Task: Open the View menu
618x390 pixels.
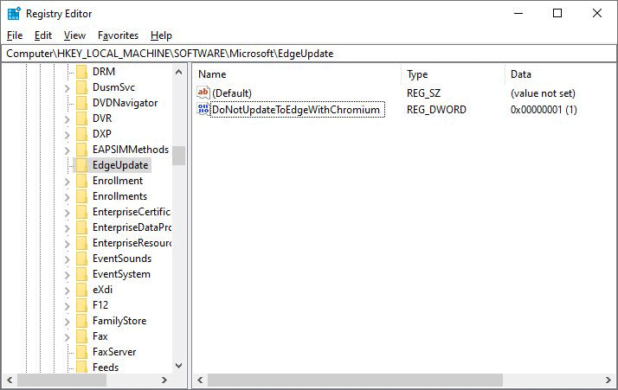Action: pyautogui.click(x=74, y=35)
